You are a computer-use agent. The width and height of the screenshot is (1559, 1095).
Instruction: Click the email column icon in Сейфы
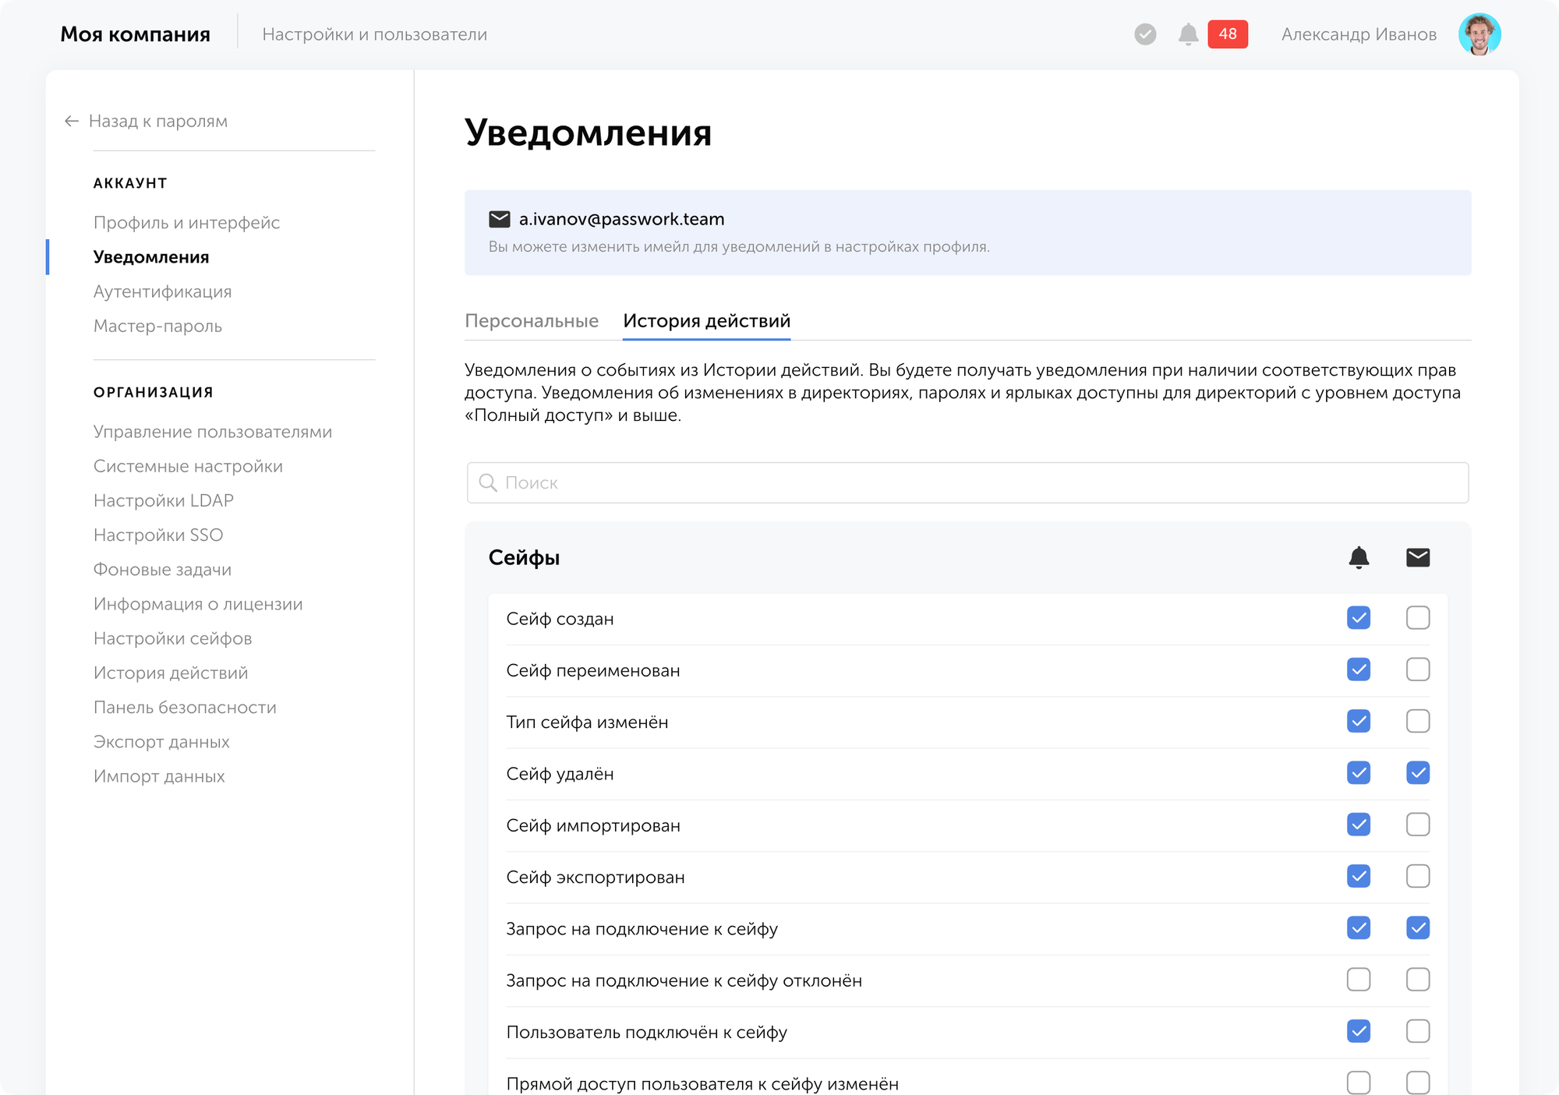point(1418,557)
